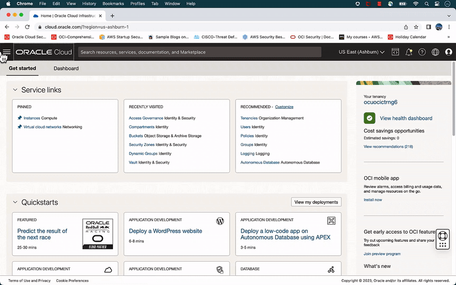
Task: Open Deploy a WordPress website quickstart
Action: pyautogui.click(x=165, y=231)
